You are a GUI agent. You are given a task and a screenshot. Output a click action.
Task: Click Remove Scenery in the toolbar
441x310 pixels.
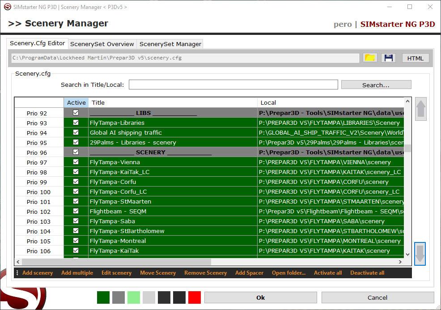click(205, 273)
